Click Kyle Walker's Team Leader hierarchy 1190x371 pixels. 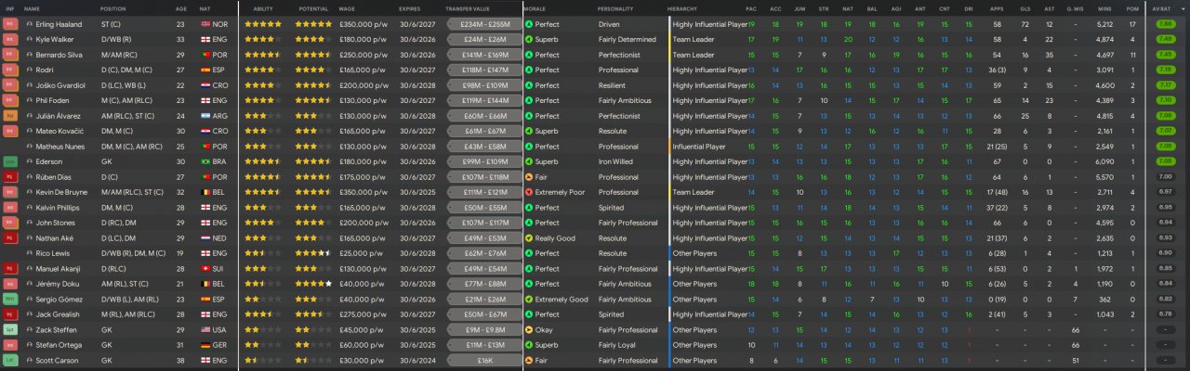coord(693,39)
